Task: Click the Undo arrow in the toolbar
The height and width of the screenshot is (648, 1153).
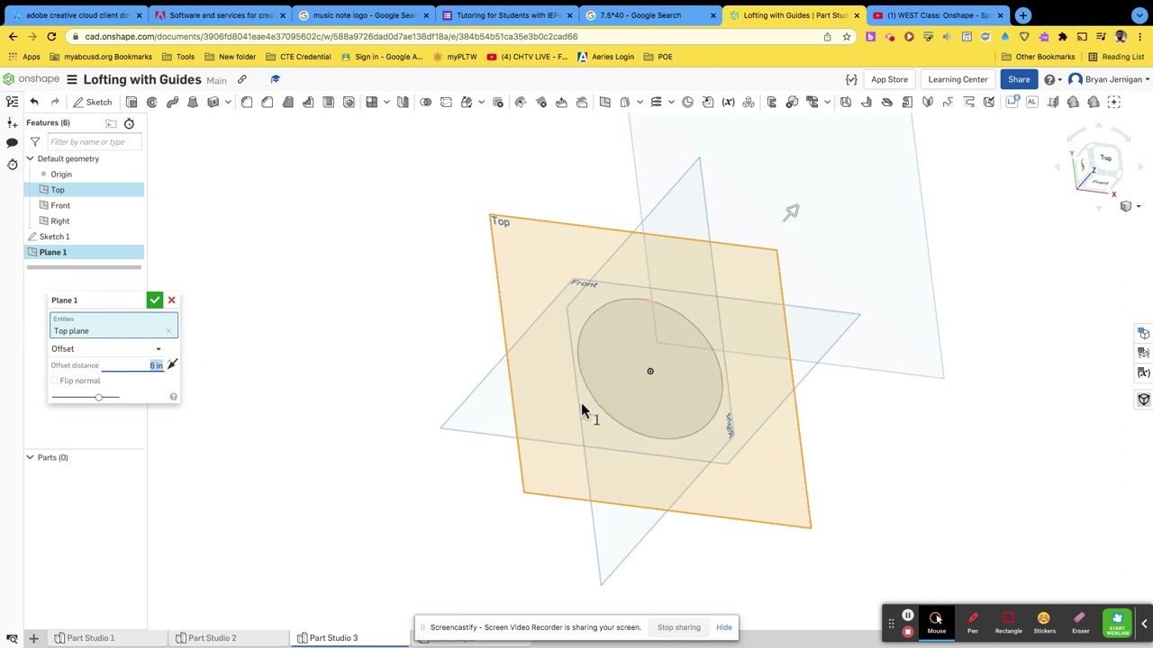Action: coord(34,102)
